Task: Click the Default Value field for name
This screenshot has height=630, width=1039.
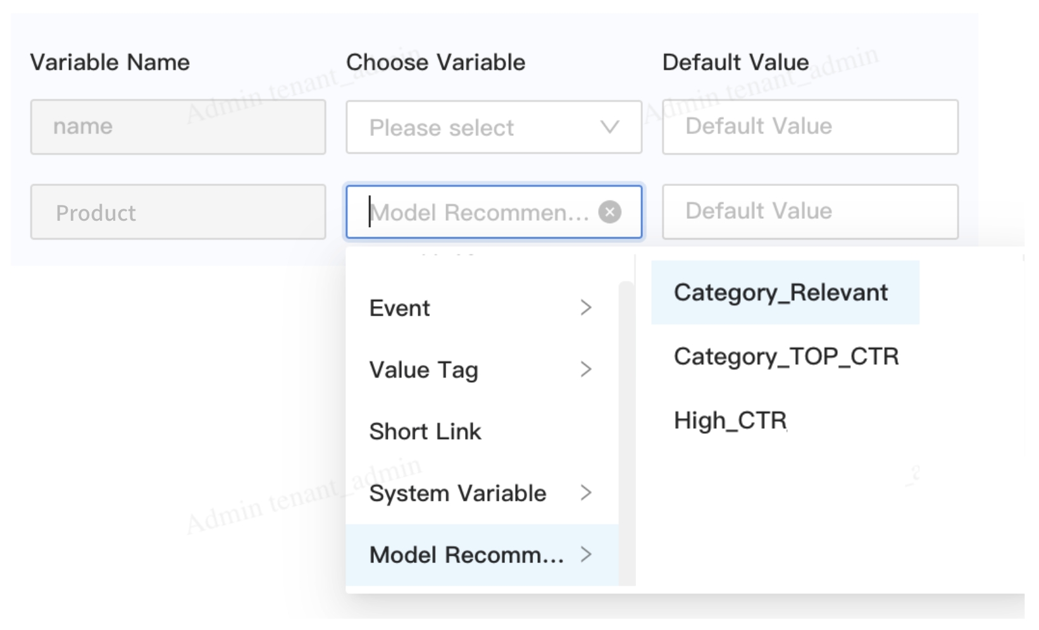Action: (x=810, y=127)
